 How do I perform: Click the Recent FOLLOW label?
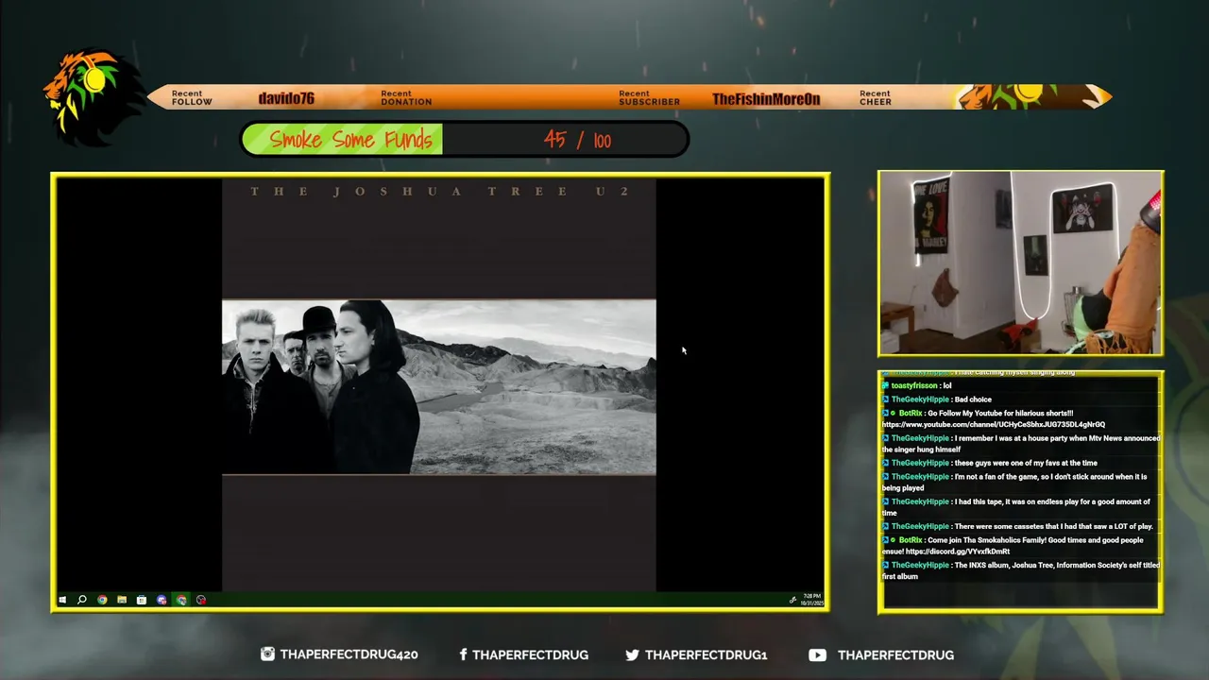tap(192, 97)
